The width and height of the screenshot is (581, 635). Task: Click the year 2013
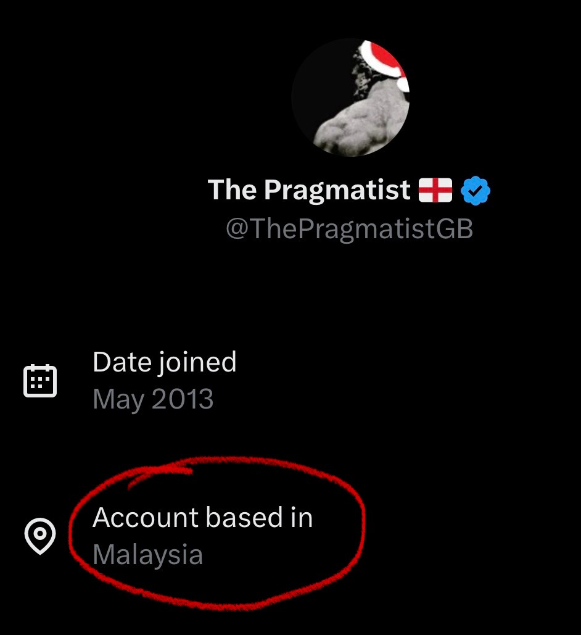183,399
